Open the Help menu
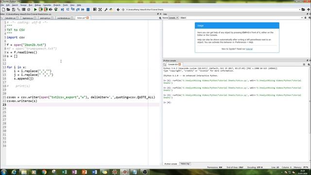 pyautogui.click(x=79, y=5)
